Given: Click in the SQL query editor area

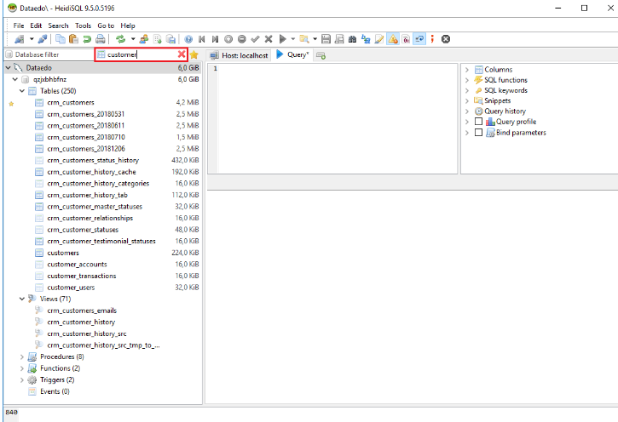Looking at the screenshot, I should pos(337,118).
